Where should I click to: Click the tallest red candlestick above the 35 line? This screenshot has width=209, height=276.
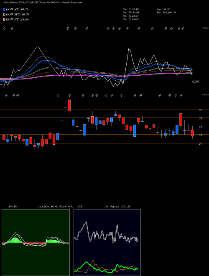point(69,105)
